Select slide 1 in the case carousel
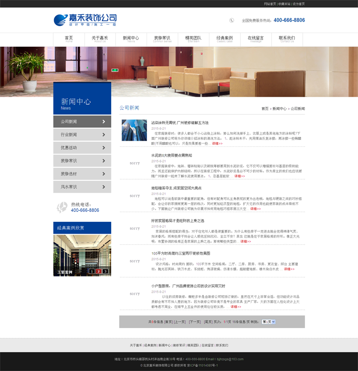 [x=92, y=271]
